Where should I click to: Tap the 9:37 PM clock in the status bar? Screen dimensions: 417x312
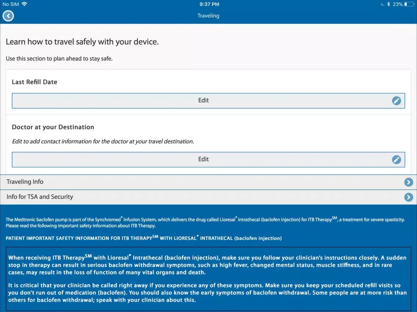tap(210, 4)
